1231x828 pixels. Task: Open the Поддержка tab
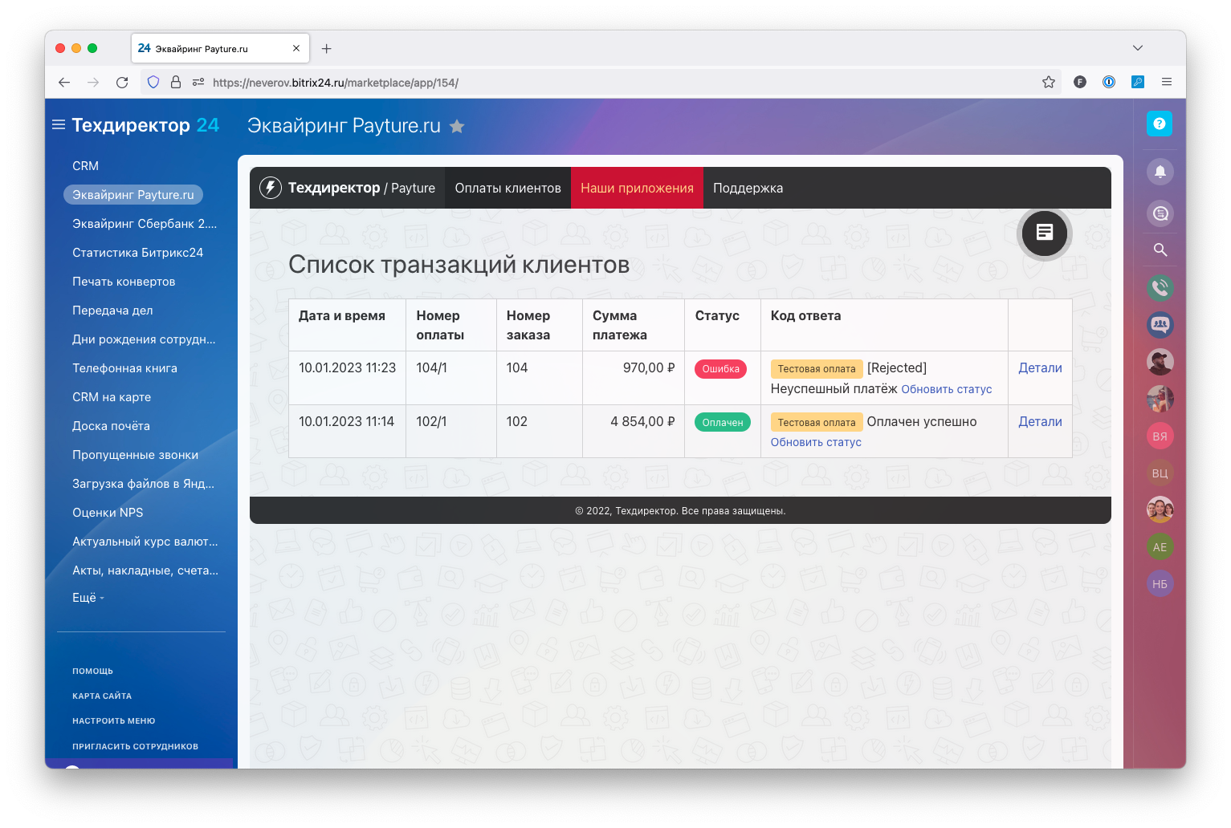point(748,188)
